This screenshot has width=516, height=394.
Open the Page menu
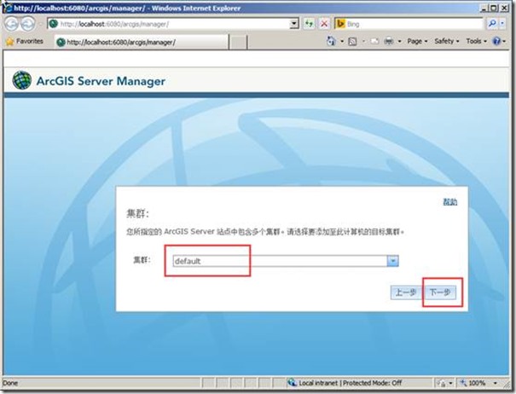click(417, 41)
